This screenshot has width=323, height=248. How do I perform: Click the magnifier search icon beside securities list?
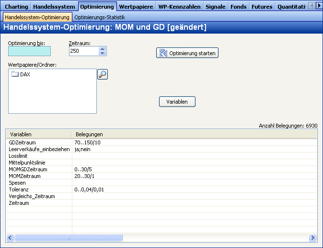coord(103,74)
